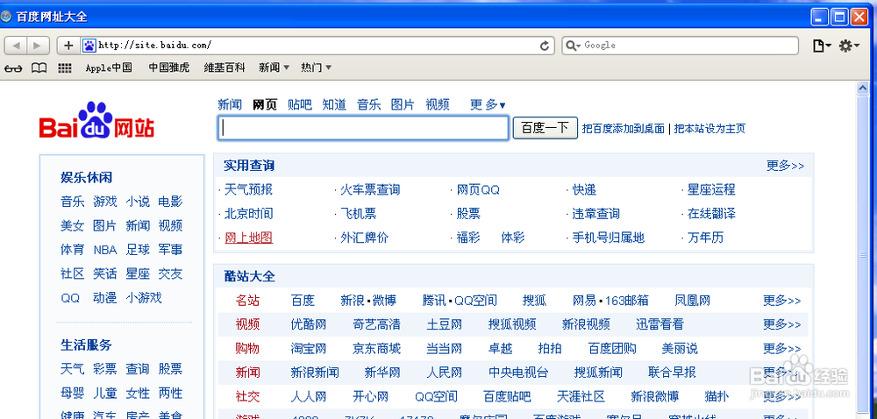Switch to 新闻 search tab
The image size is (877, 419).
pos(229,104)
